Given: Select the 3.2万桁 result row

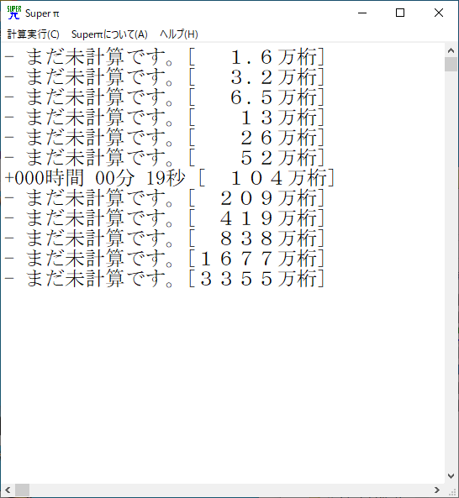Looking at the screenshot, I should [164, 77].
